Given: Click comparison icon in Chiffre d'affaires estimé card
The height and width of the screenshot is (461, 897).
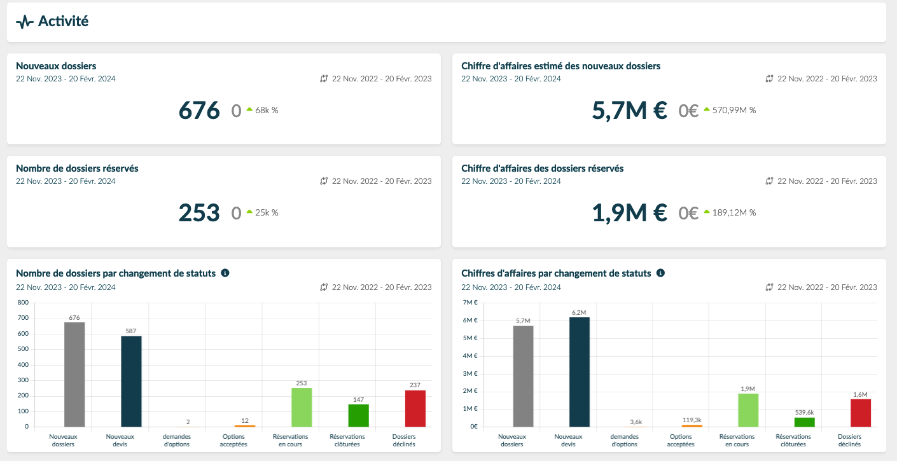Looking at the screenshot, I should coord(769,79).
